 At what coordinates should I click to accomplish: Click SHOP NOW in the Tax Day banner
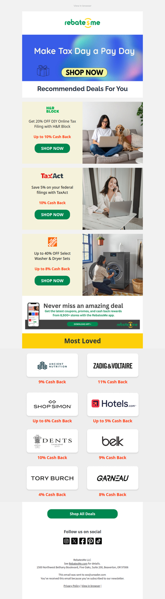click(85, 72)
